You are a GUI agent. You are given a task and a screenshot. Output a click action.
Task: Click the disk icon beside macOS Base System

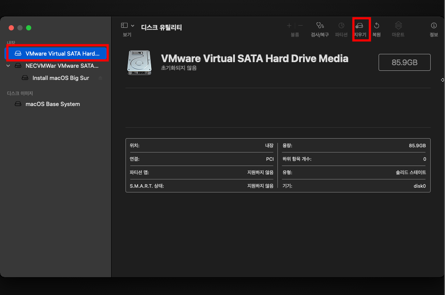[18, 104]
